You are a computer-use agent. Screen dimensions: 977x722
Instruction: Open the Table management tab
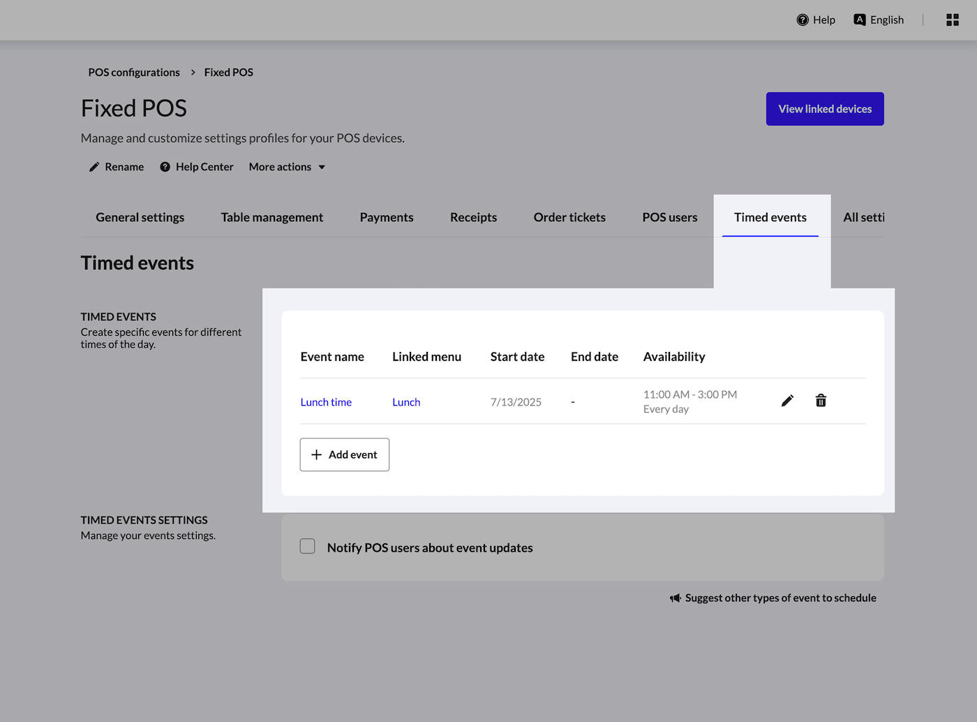[272, 218]
